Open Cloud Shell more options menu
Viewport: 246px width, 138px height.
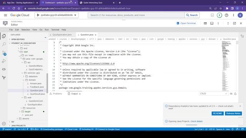pos(218,23)
